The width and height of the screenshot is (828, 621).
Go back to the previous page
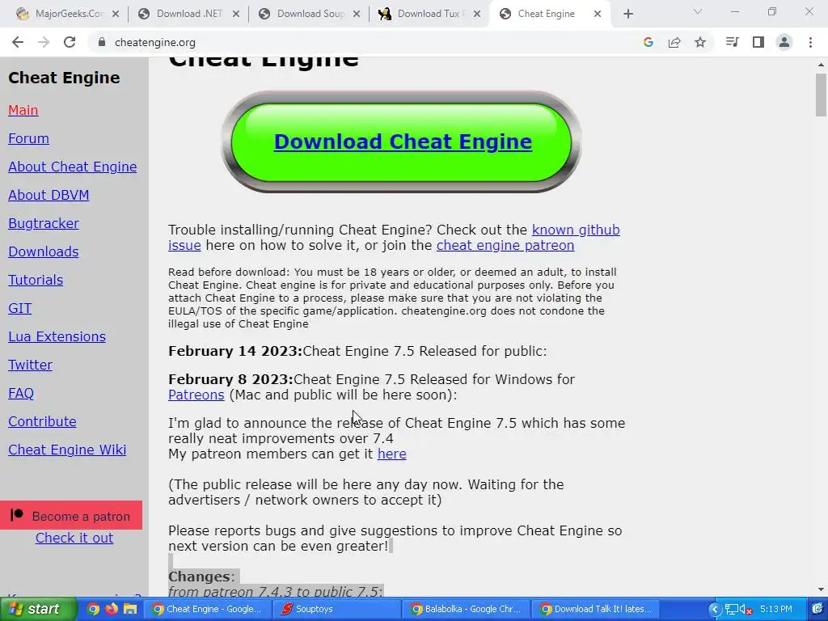18,42
